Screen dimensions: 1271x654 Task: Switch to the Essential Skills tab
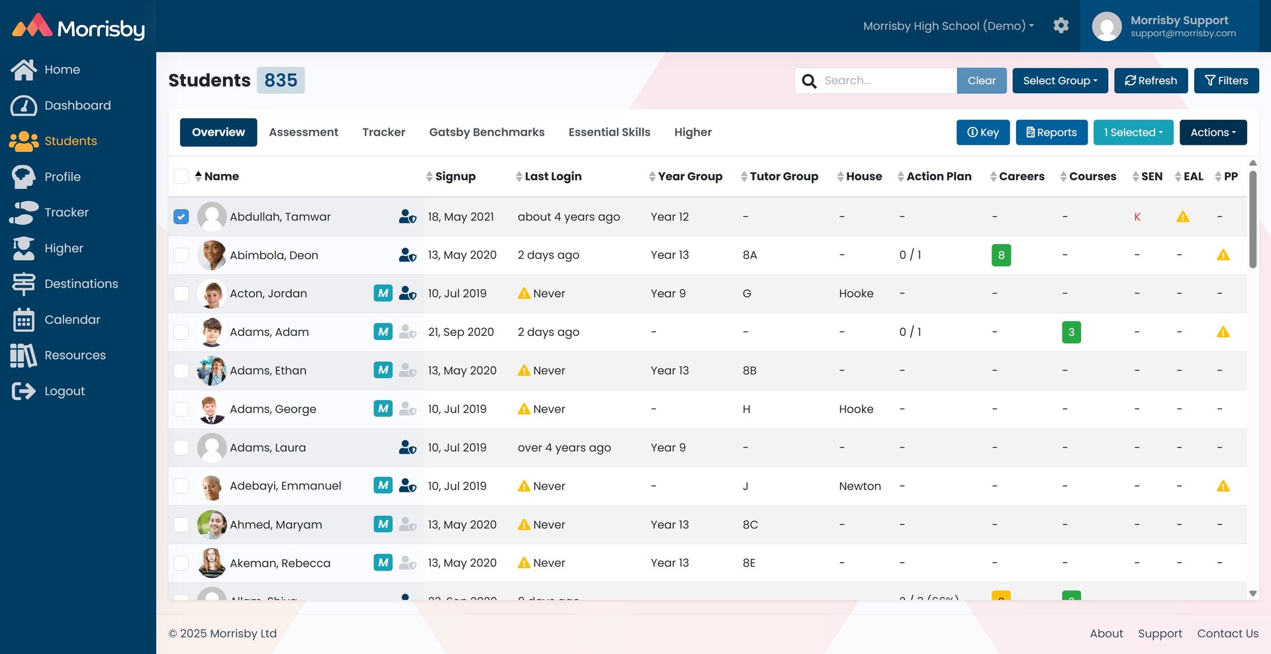[609, 132]
